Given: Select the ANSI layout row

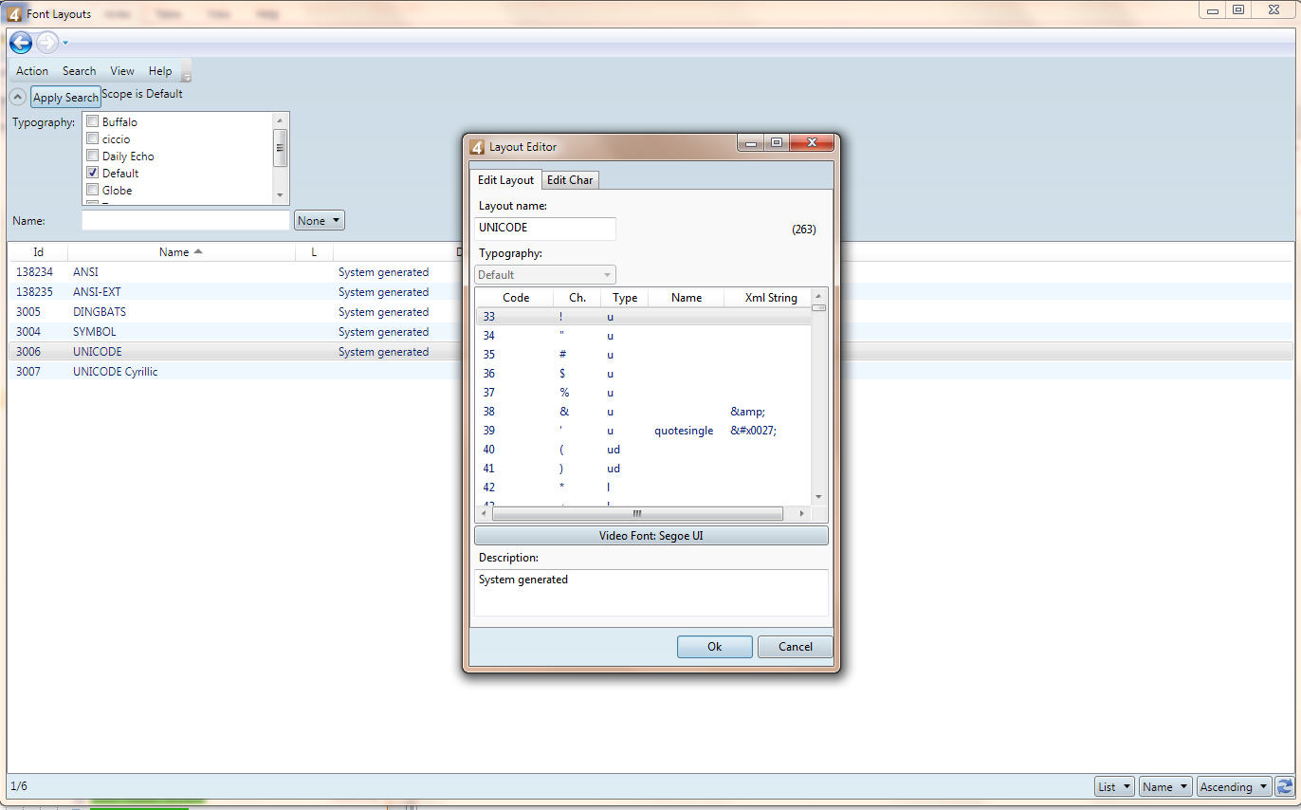Looking at the screenshot, I should click(x=651, y=272).
